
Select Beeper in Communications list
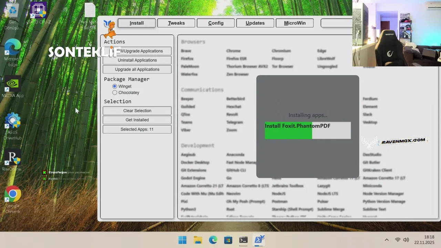point(187,99)
